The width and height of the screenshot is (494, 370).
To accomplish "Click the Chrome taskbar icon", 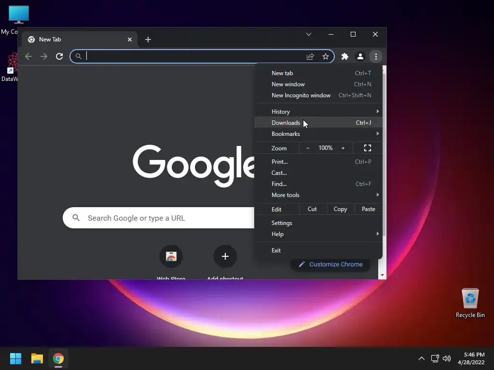I will (x=58, y=358).
